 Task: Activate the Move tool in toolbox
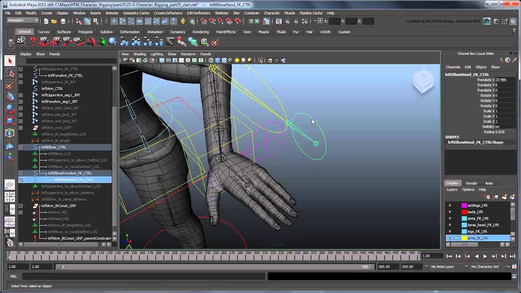(10, 97)
